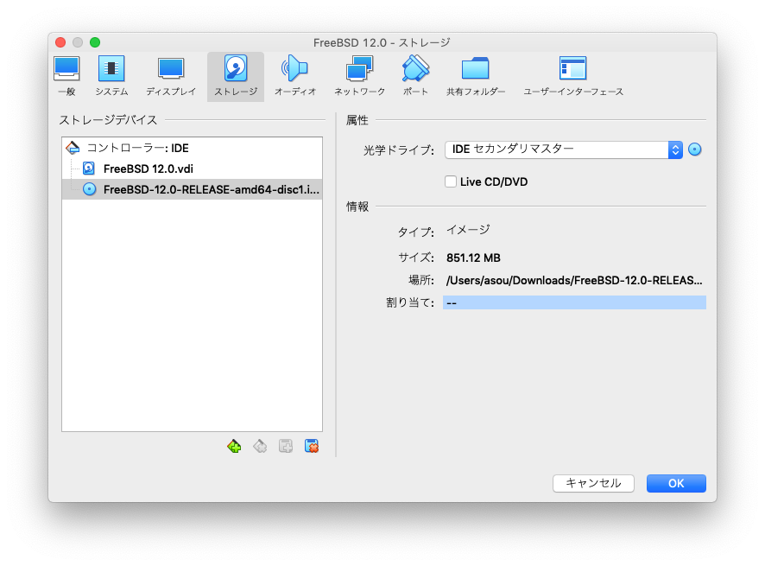Viewport: 765px width, 566px height.
Task: Open the ポート (Ports) settings icon
Action: click(415, 75)
